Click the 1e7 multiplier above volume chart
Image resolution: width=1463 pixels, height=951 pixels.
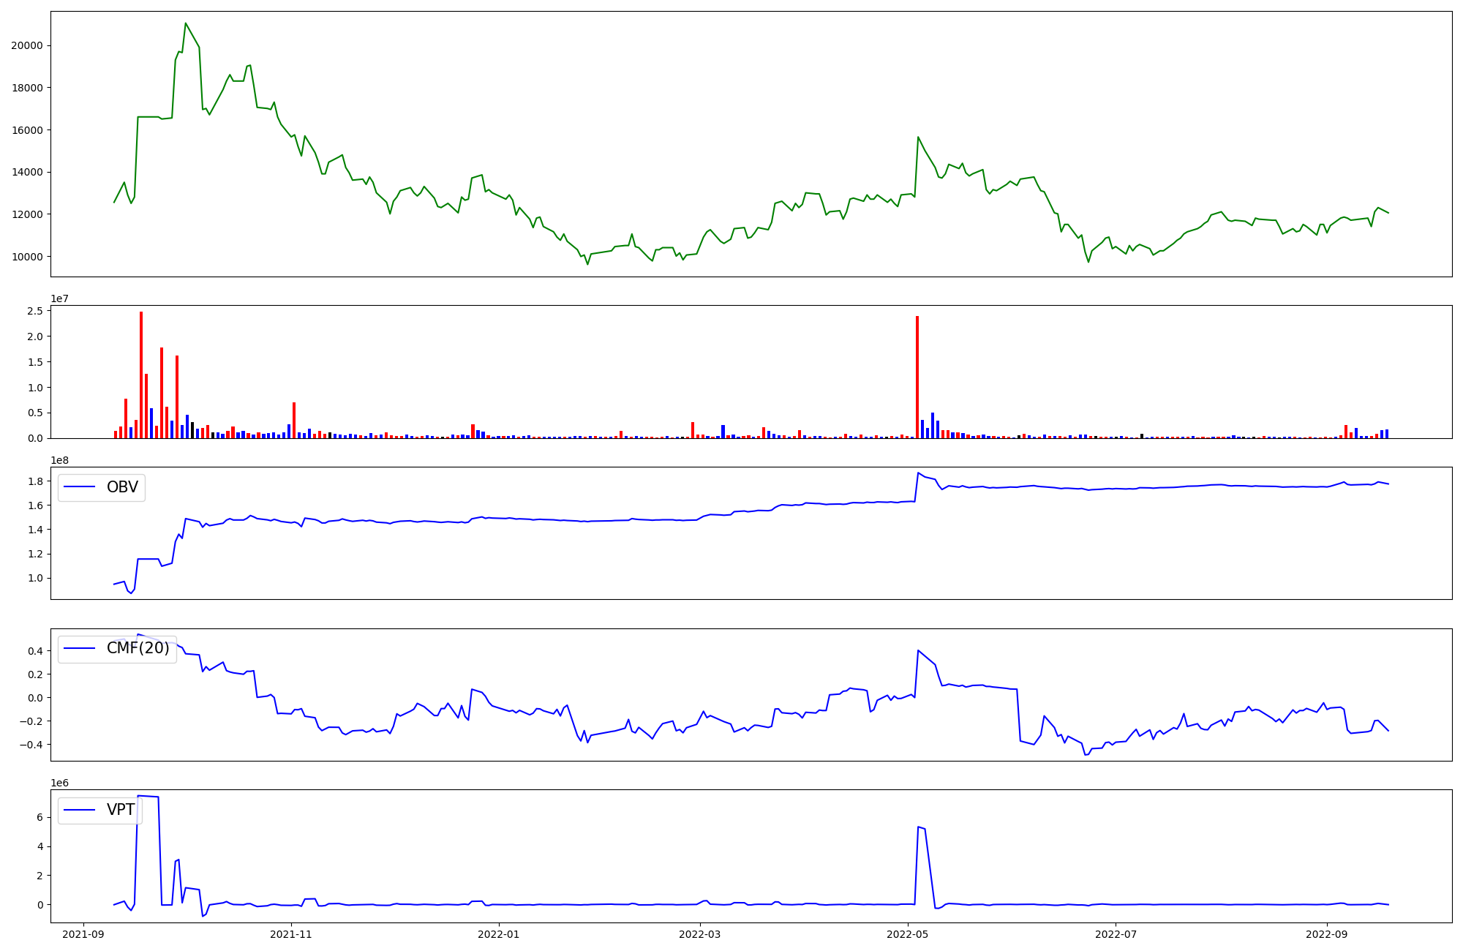59,299
